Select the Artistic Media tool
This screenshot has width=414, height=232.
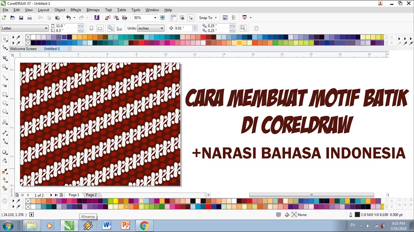click(x=5, y=86)
